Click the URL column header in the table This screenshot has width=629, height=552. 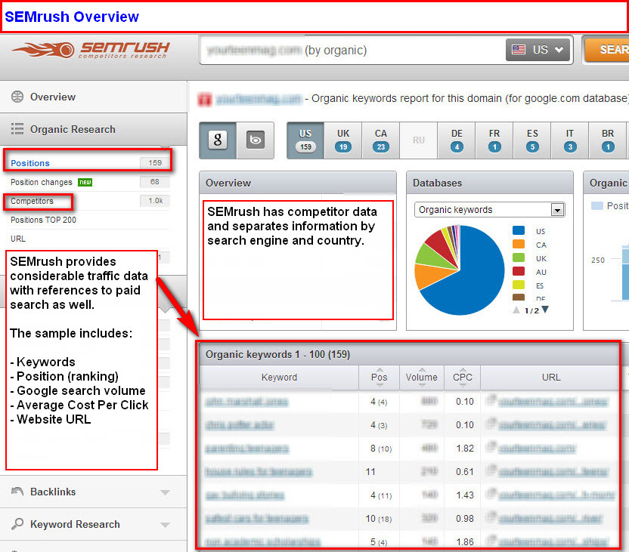pos(551,378)
